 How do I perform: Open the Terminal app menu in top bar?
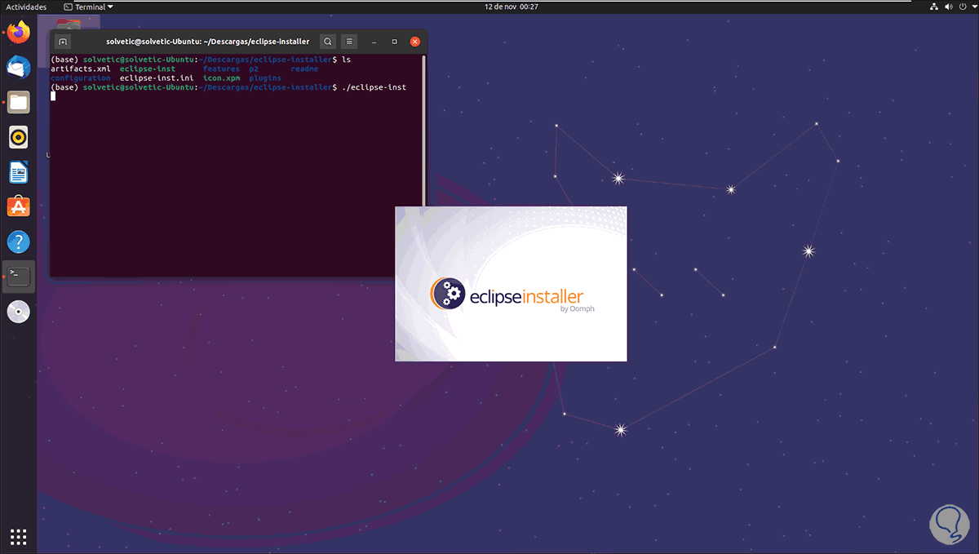(x=88, y=7)
